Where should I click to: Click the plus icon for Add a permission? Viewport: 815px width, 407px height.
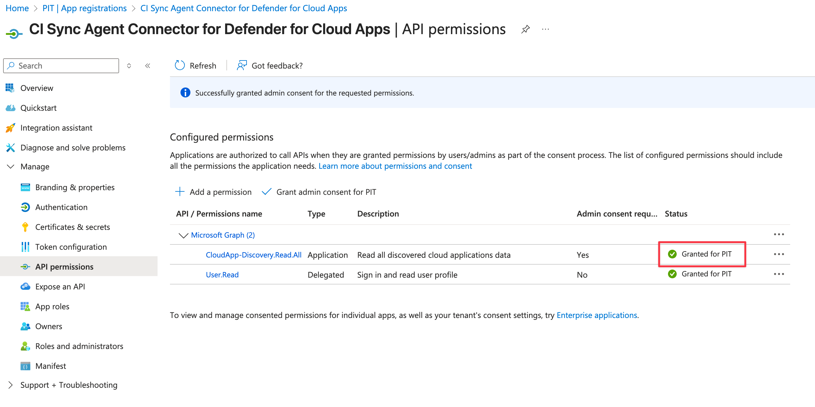(180, 191)
